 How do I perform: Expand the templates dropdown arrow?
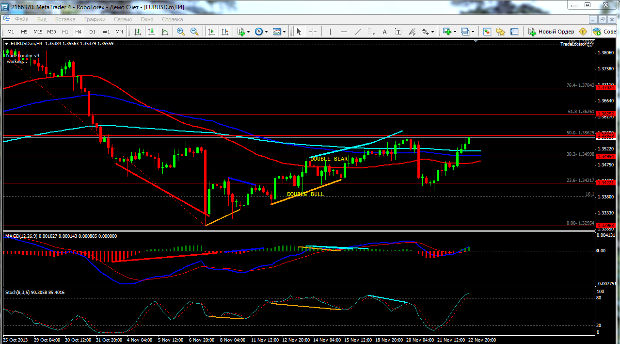(x=284, y=32)
